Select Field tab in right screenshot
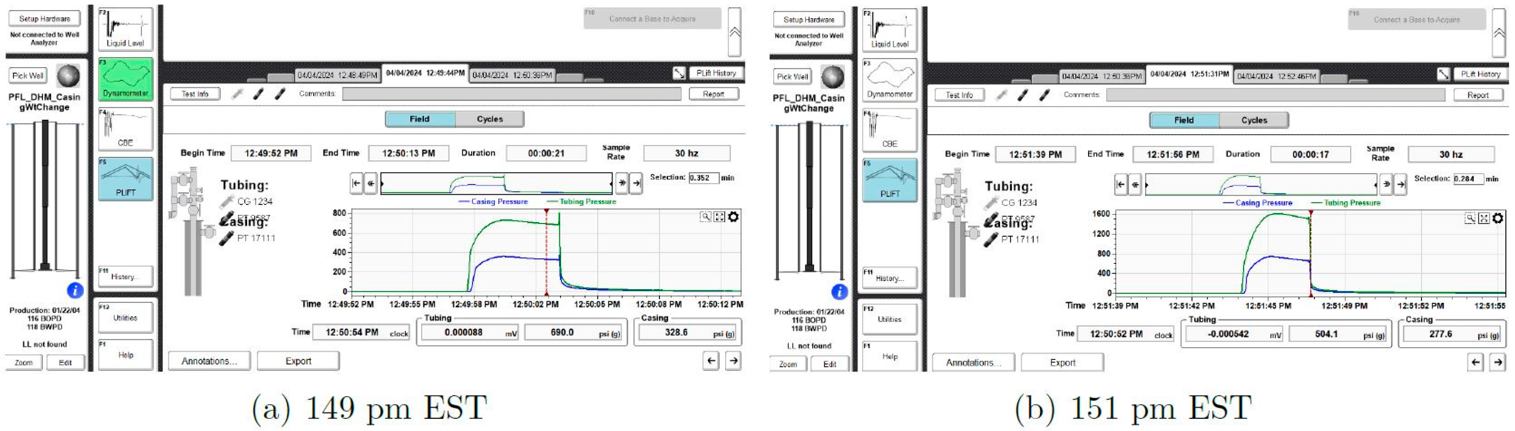Image resolution: width=1515 pixels, height=431 pixels. (1185, 120)
